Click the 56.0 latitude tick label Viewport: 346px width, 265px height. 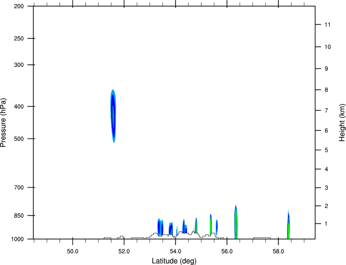tap(227, 252)
